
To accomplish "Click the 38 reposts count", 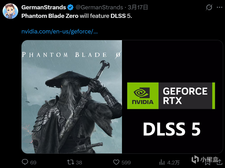I will 79,163.
